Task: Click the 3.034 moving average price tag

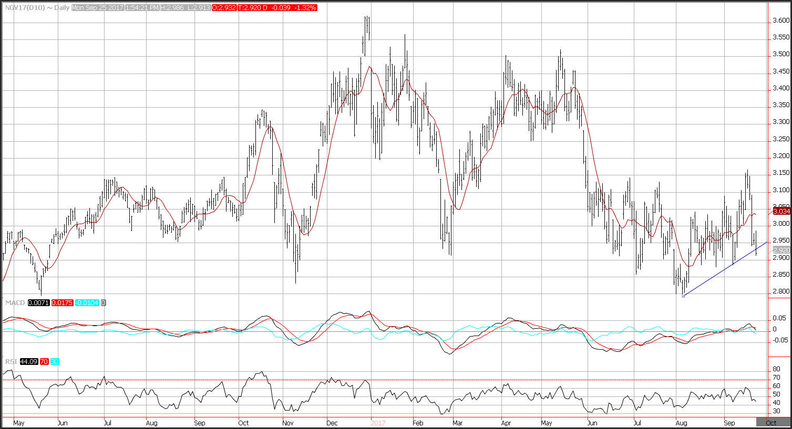Action: (781, 211)
